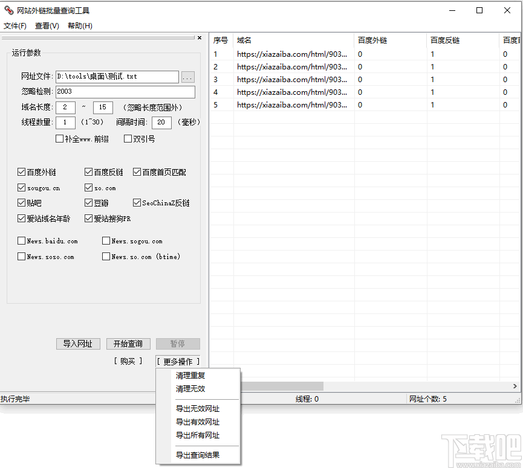Enable the News.sogou.com checkbox
523x468 pixels.
pos(106,240)
